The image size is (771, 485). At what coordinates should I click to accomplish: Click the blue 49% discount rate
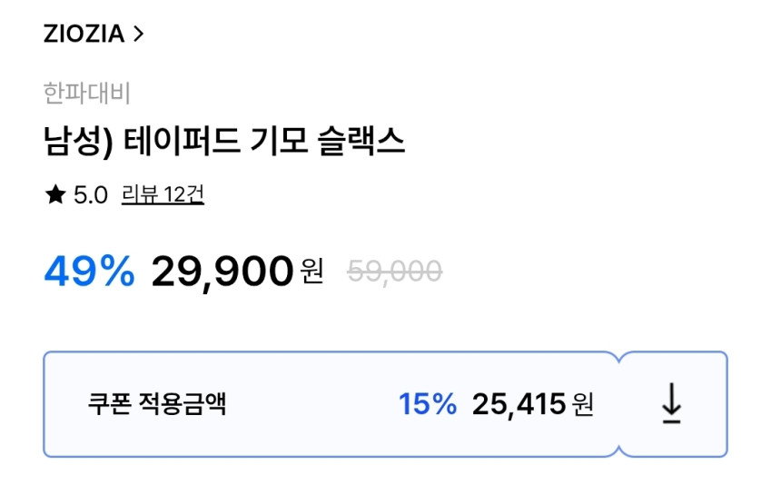89,271
